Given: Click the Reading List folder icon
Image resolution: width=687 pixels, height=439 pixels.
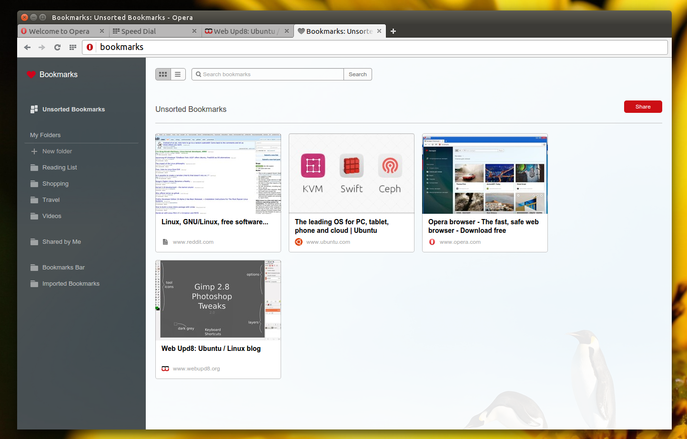Looking at the screenshot, I should point(34,168).
